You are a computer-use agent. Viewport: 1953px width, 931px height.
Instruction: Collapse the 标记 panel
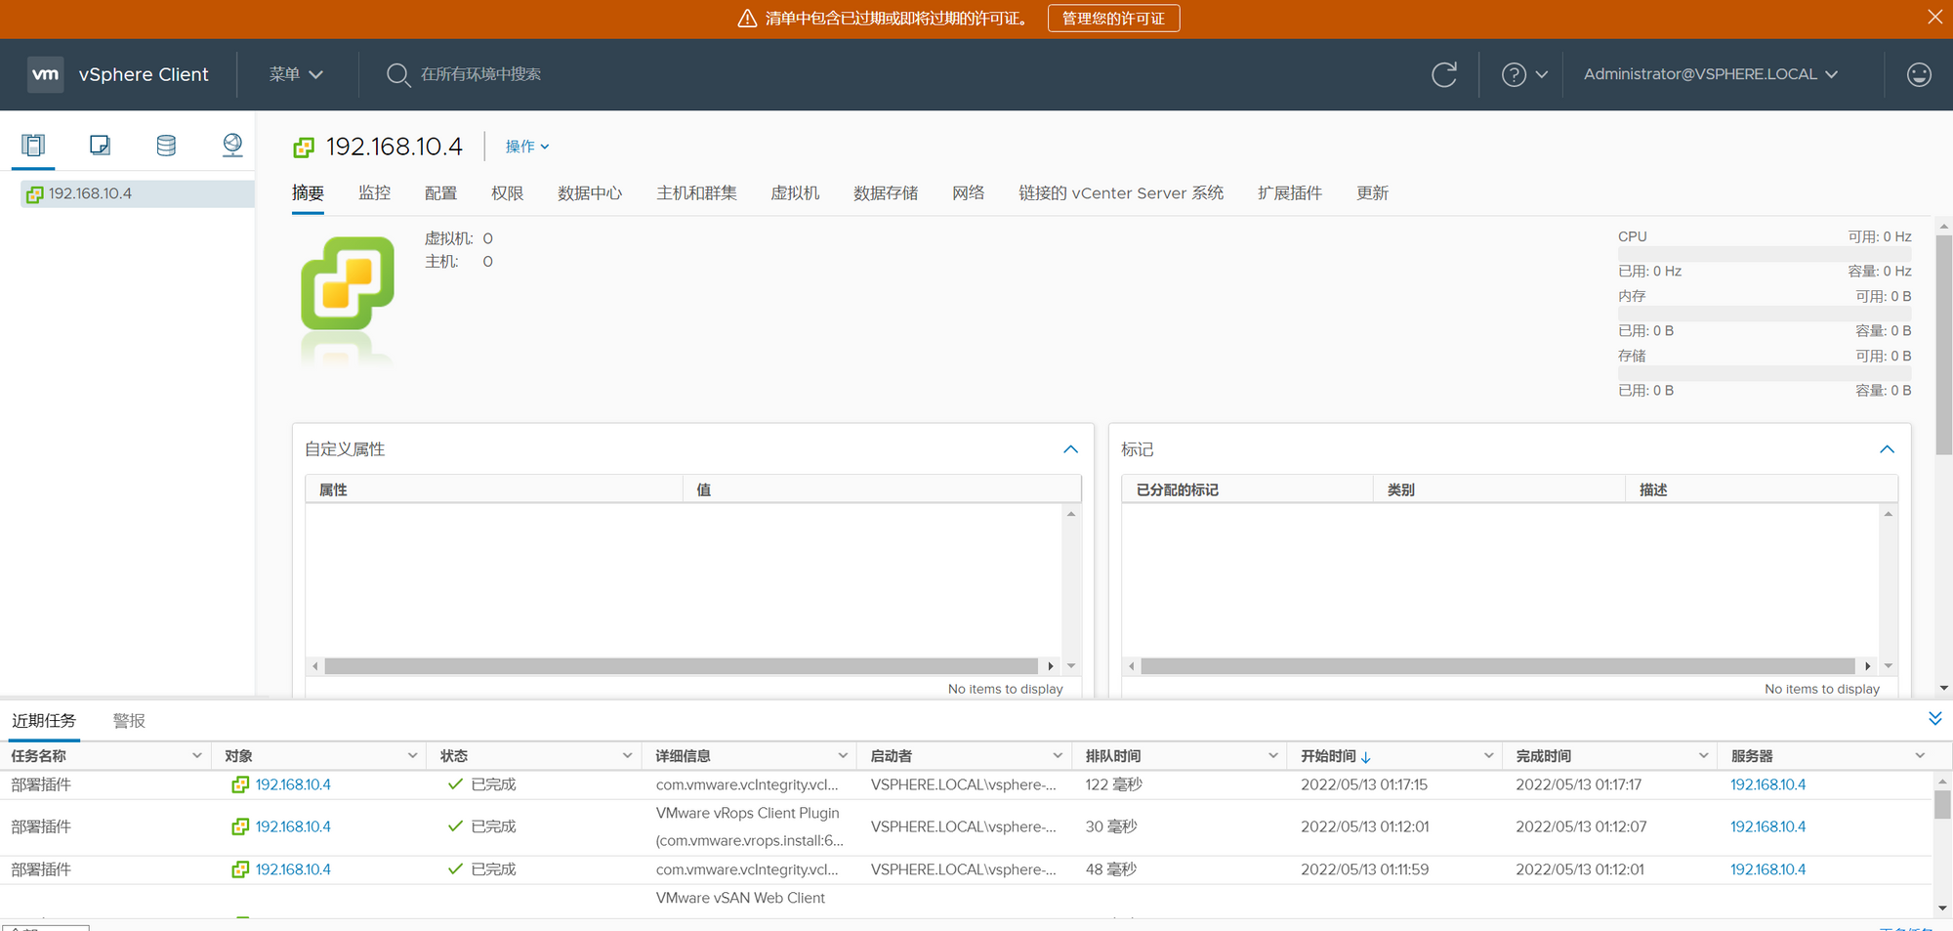(1887, 449)
